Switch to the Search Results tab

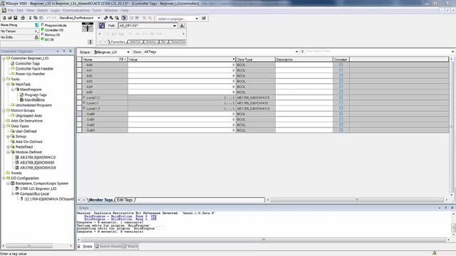108,247
